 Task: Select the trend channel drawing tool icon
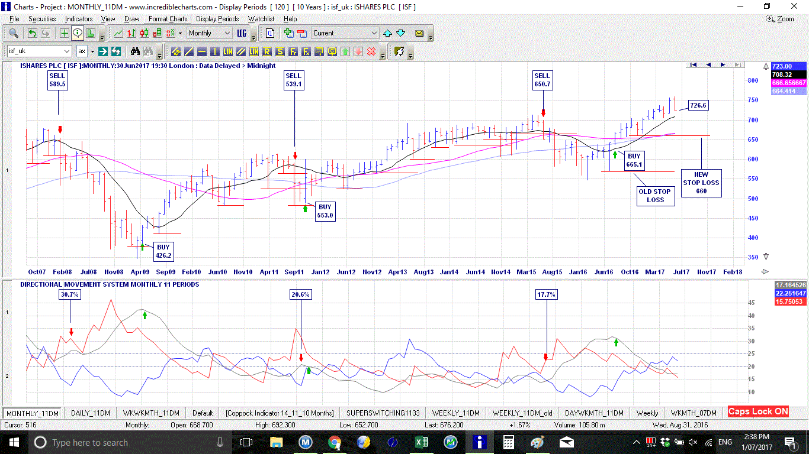pyautogui.click(x=175, y=51)
